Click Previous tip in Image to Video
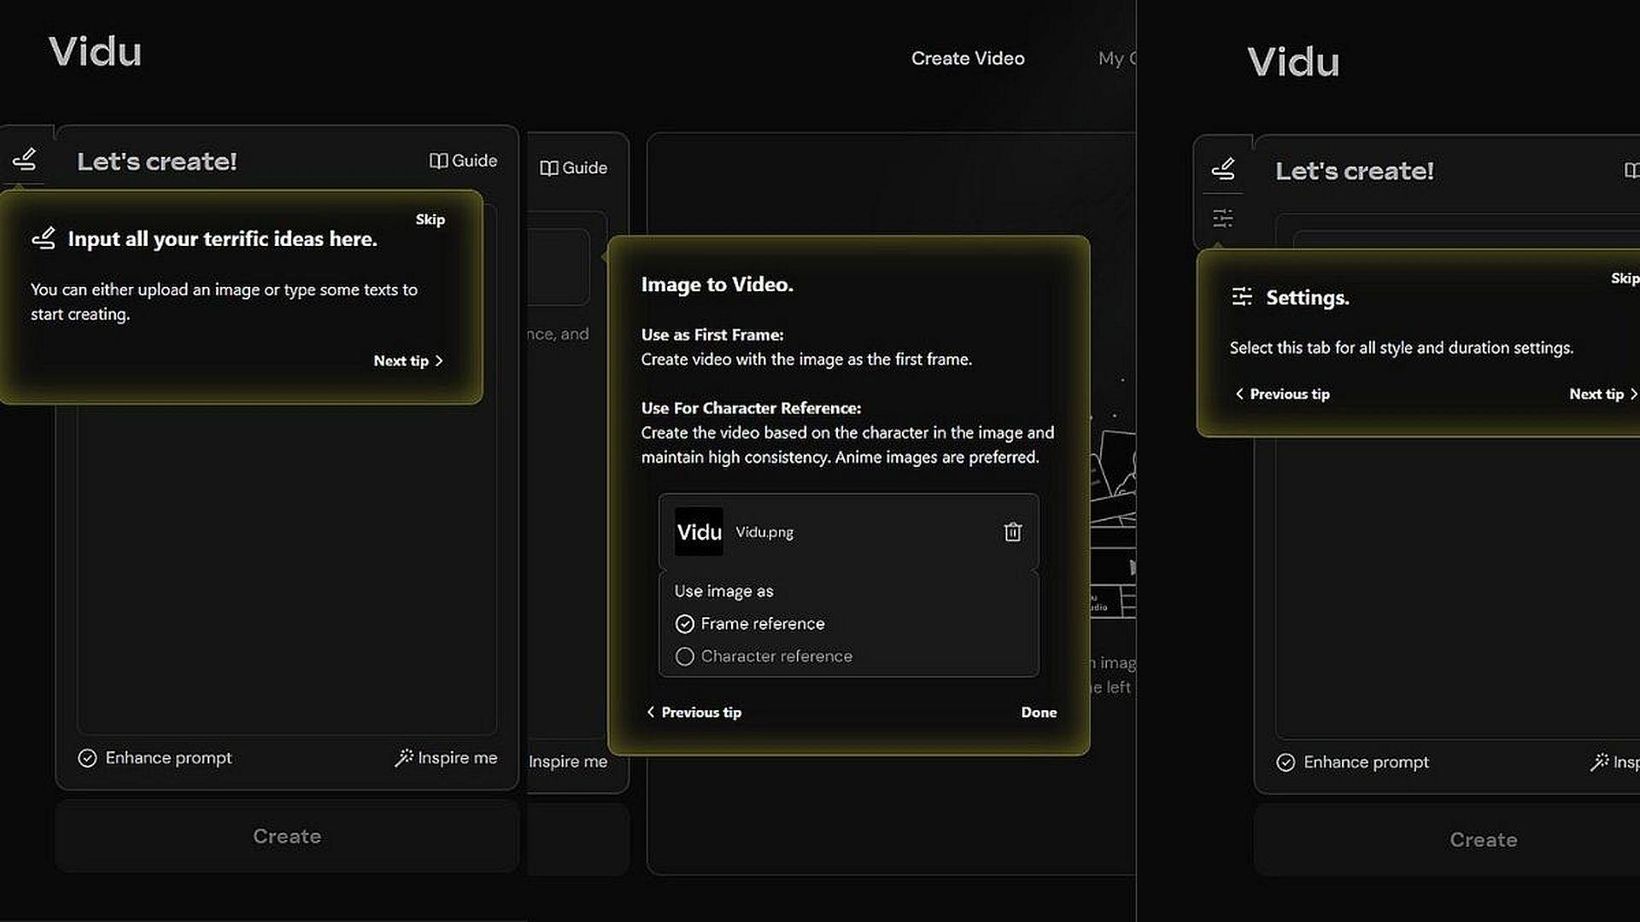 point(692,711)
